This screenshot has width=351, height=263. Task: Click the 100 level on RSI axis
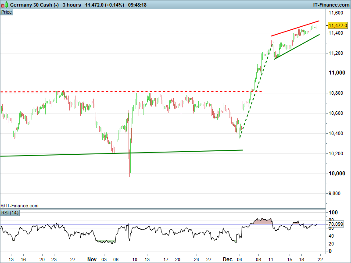coord(333,213)
